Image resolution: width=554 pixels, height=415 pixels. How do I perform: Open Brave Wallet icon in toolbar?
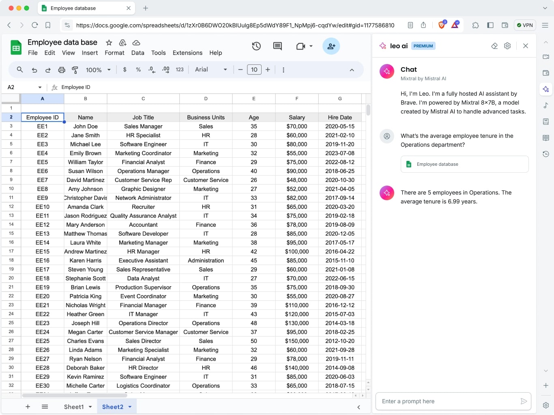(505, 25)
